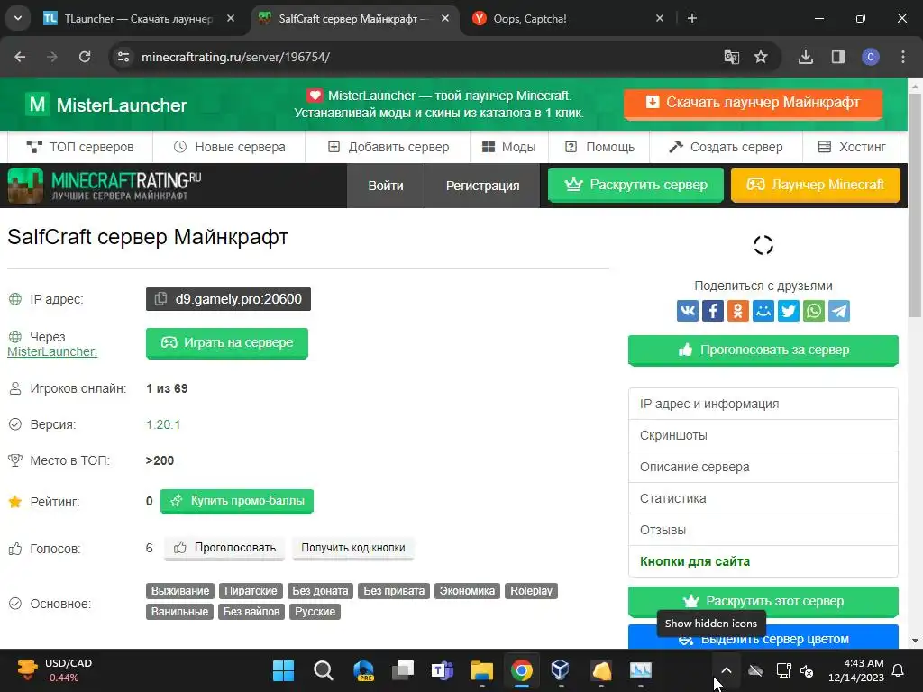This screenshot has width=923, height=692.
Task: Click Раскрутить этот сервер button
Action: [x=763, y=601]
